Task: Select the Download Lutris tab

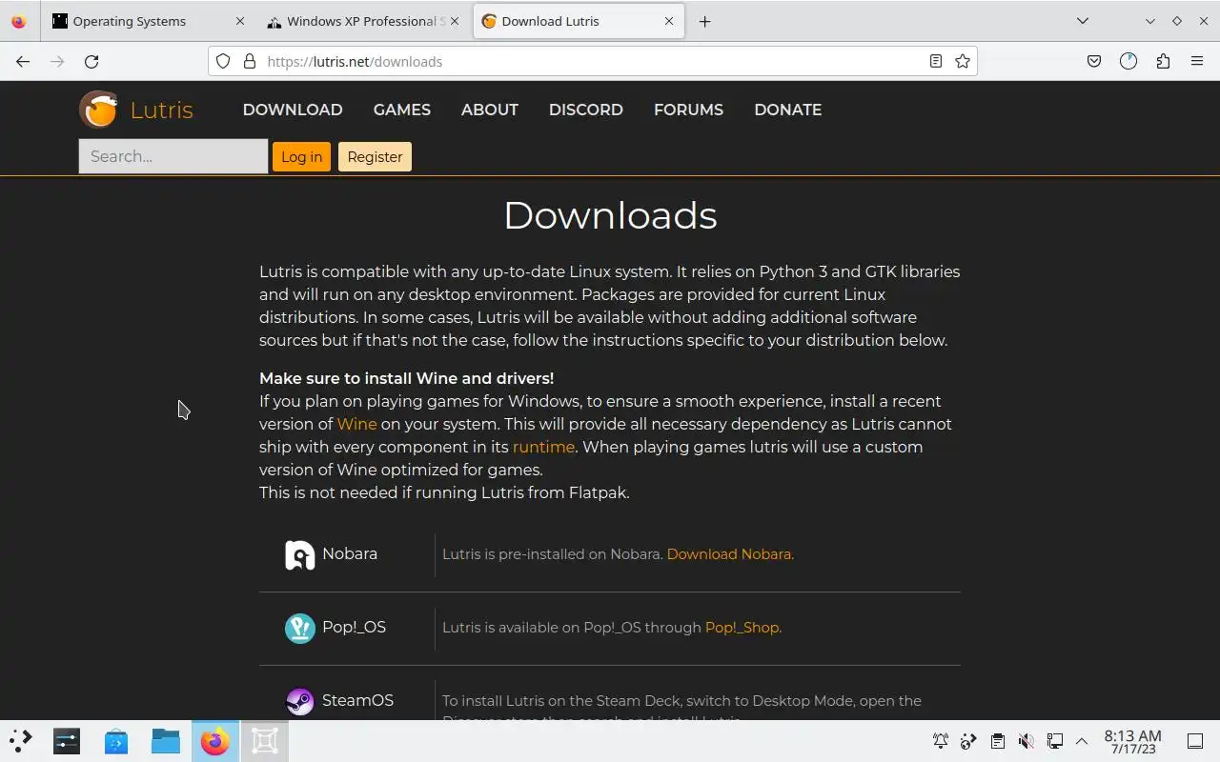Action: click(x=579, y=21)
